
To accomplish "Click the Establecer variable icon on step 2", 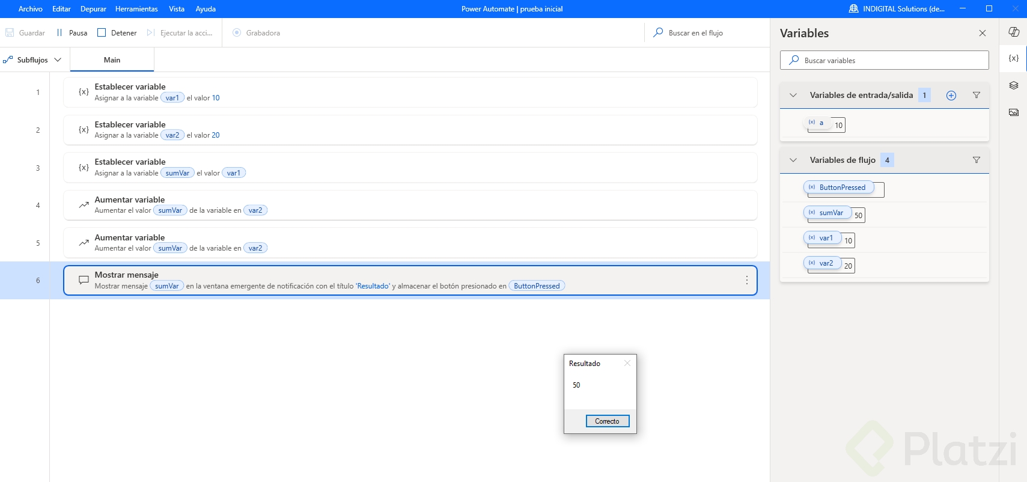I will [84, 130].
